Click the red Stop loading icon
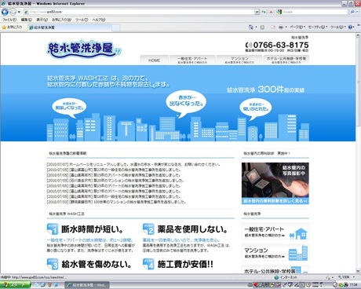 (271, 12)
